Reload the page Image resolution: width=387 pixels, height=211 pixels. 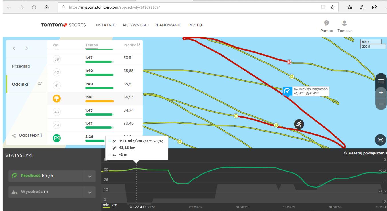34,7
